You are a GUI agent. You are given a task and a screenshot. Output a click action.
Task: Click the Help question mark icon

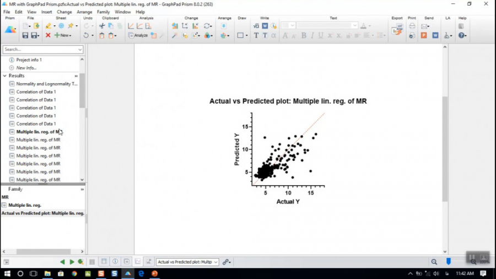coord(461,35)
